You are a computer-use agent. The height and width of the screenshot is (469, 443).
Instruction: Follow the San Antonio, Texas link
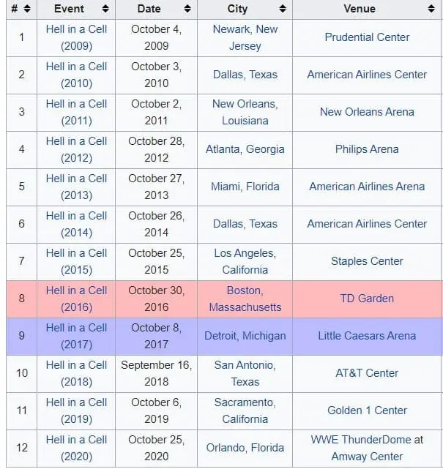pos(245,373)
